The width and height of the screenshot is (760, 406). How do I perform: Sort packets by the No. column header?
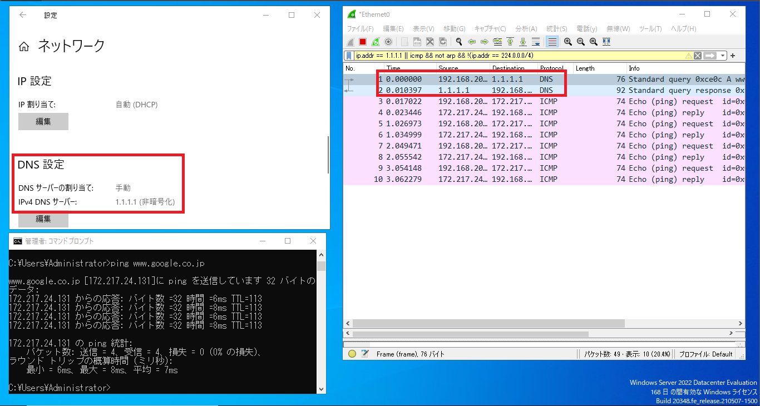(363, 68)
